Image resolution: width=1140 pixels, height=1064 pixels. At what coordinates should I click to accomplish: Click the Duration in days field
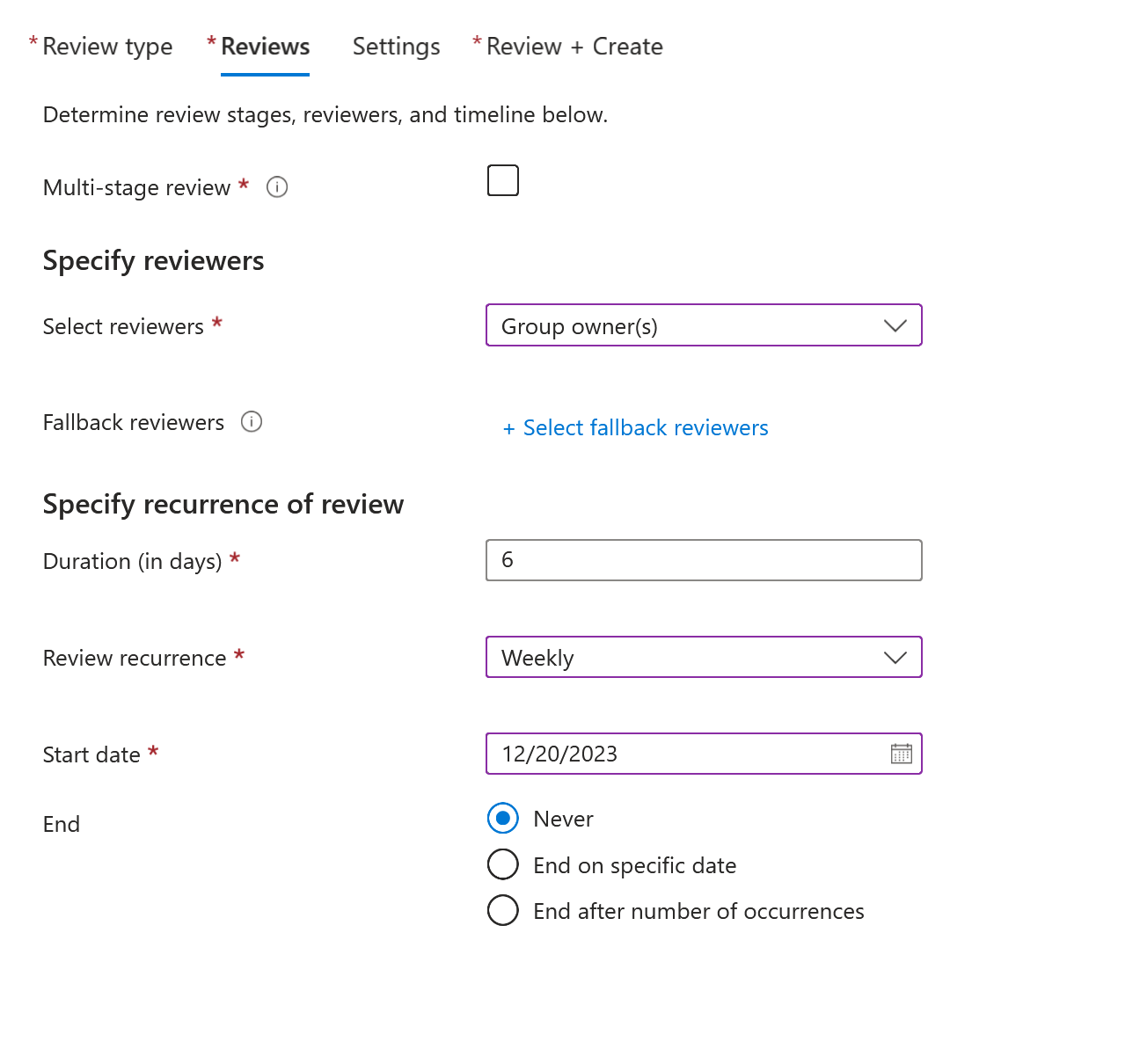coord(704,560)
